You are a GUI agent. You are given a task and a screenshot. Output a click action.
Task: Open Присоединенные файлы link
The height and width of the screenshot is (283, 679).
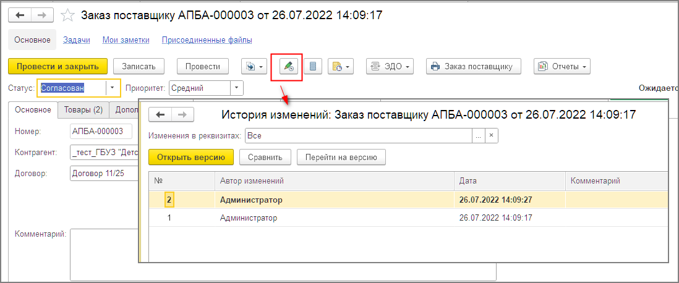pos(207,40)
